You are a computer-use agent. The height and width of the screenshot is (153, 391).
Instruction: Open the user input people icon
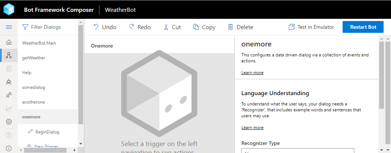coord(9,95)
